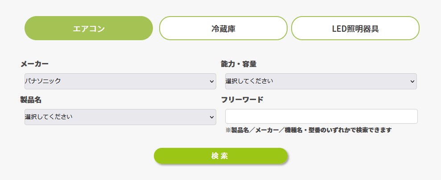The height and width of the screenshot is (180, 441).
Task: Click the chevron arrow on 能力・容量 select
Action: [412, 81]
